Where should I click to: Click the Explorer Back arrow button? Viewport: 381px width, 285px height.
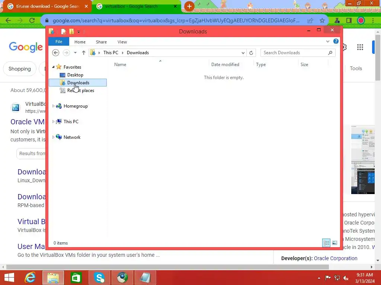pos(56,53)
